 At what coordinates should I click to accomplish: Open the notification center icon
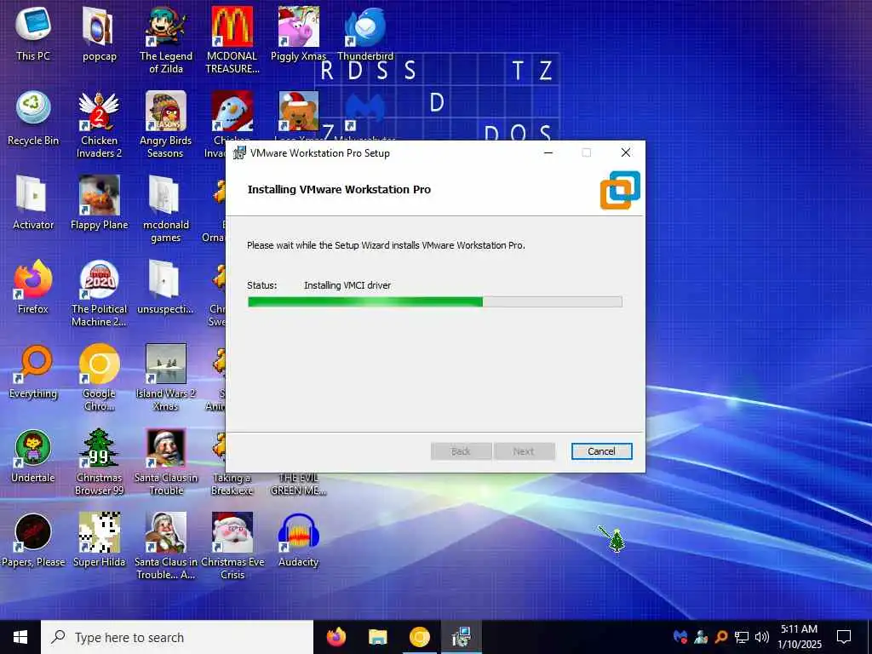click(844, 637)
